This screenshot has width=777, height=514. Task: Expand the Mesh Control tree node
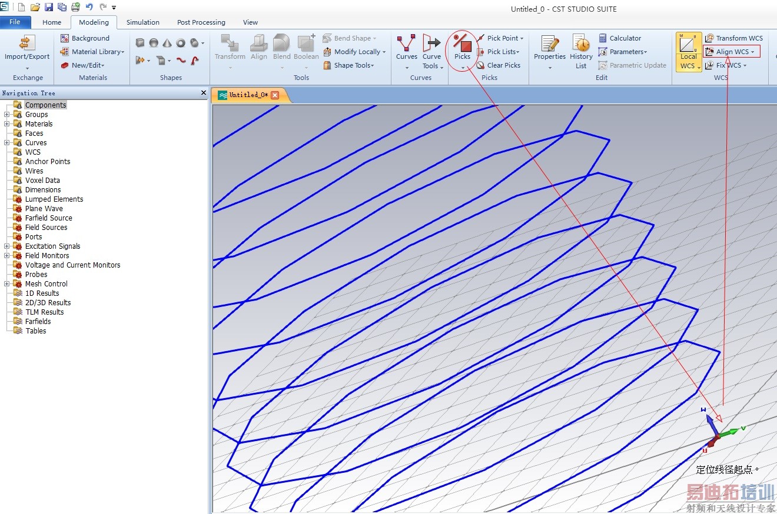point(6,284)
